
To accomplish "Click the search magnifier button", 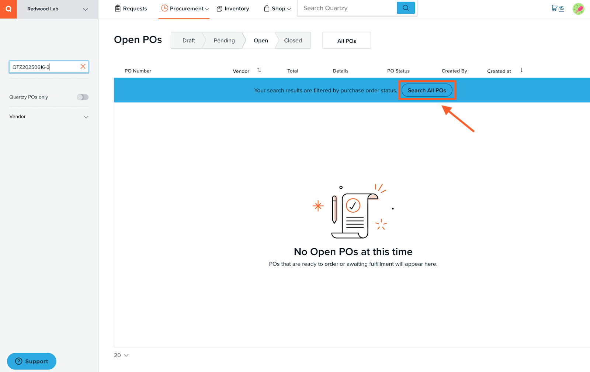I will [406, 7].
